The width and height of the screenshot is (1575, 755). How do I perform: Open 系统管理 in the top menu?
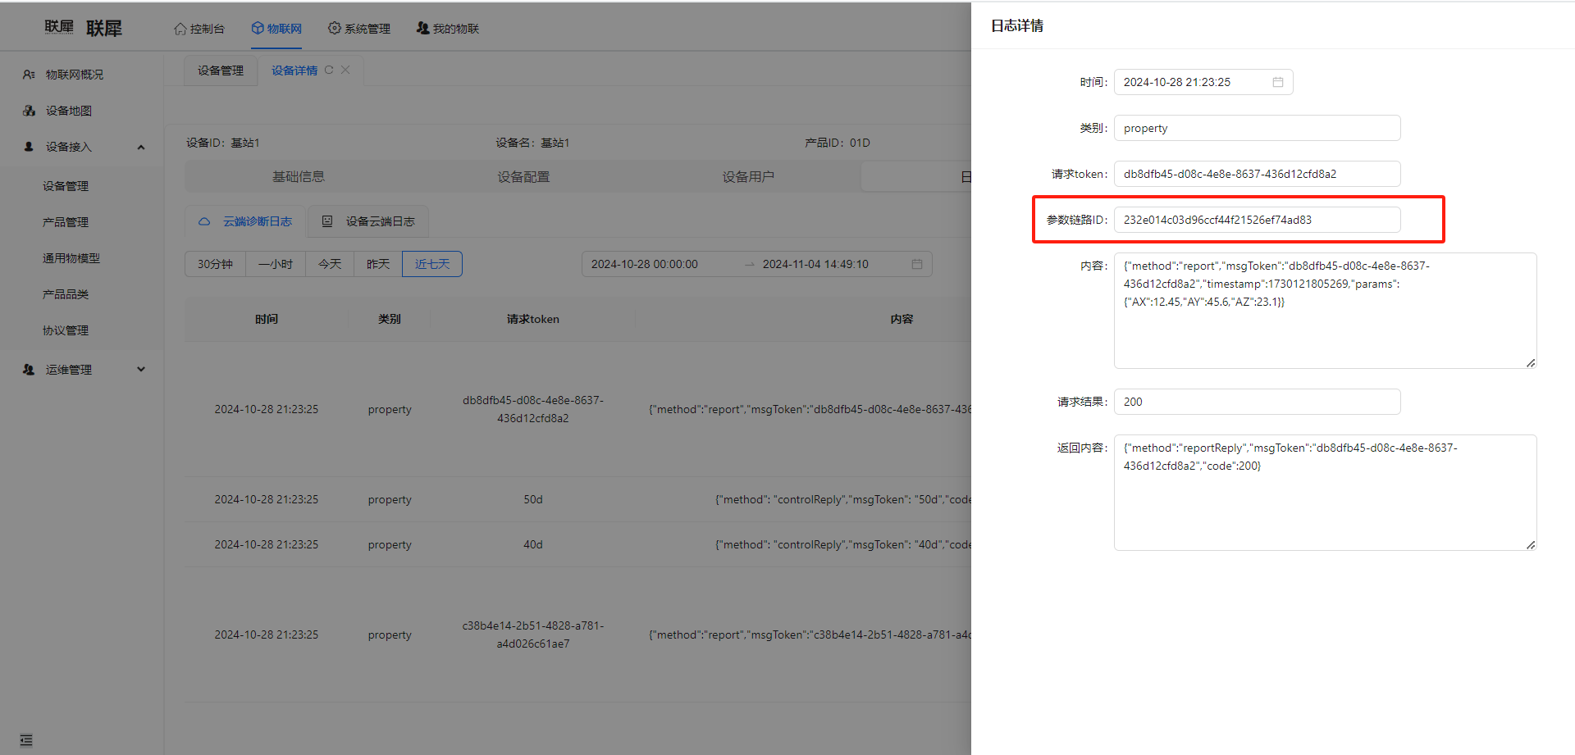(359, 29)
